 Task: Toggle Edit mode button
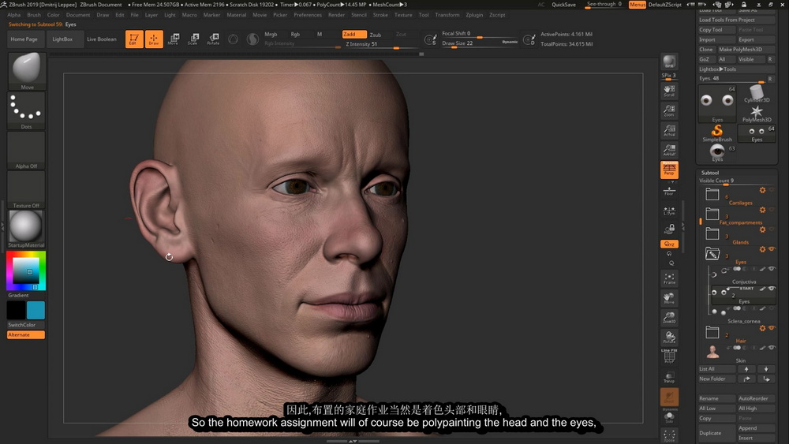pos(134,39)
